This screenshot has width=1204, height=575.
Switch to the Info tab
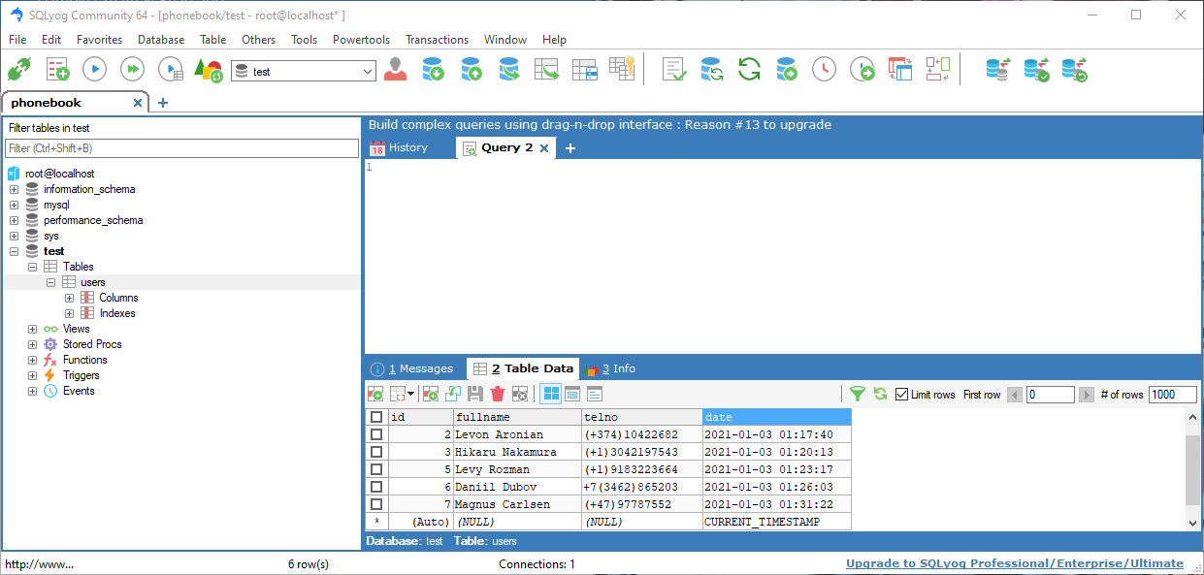click(x=612, y=368)
